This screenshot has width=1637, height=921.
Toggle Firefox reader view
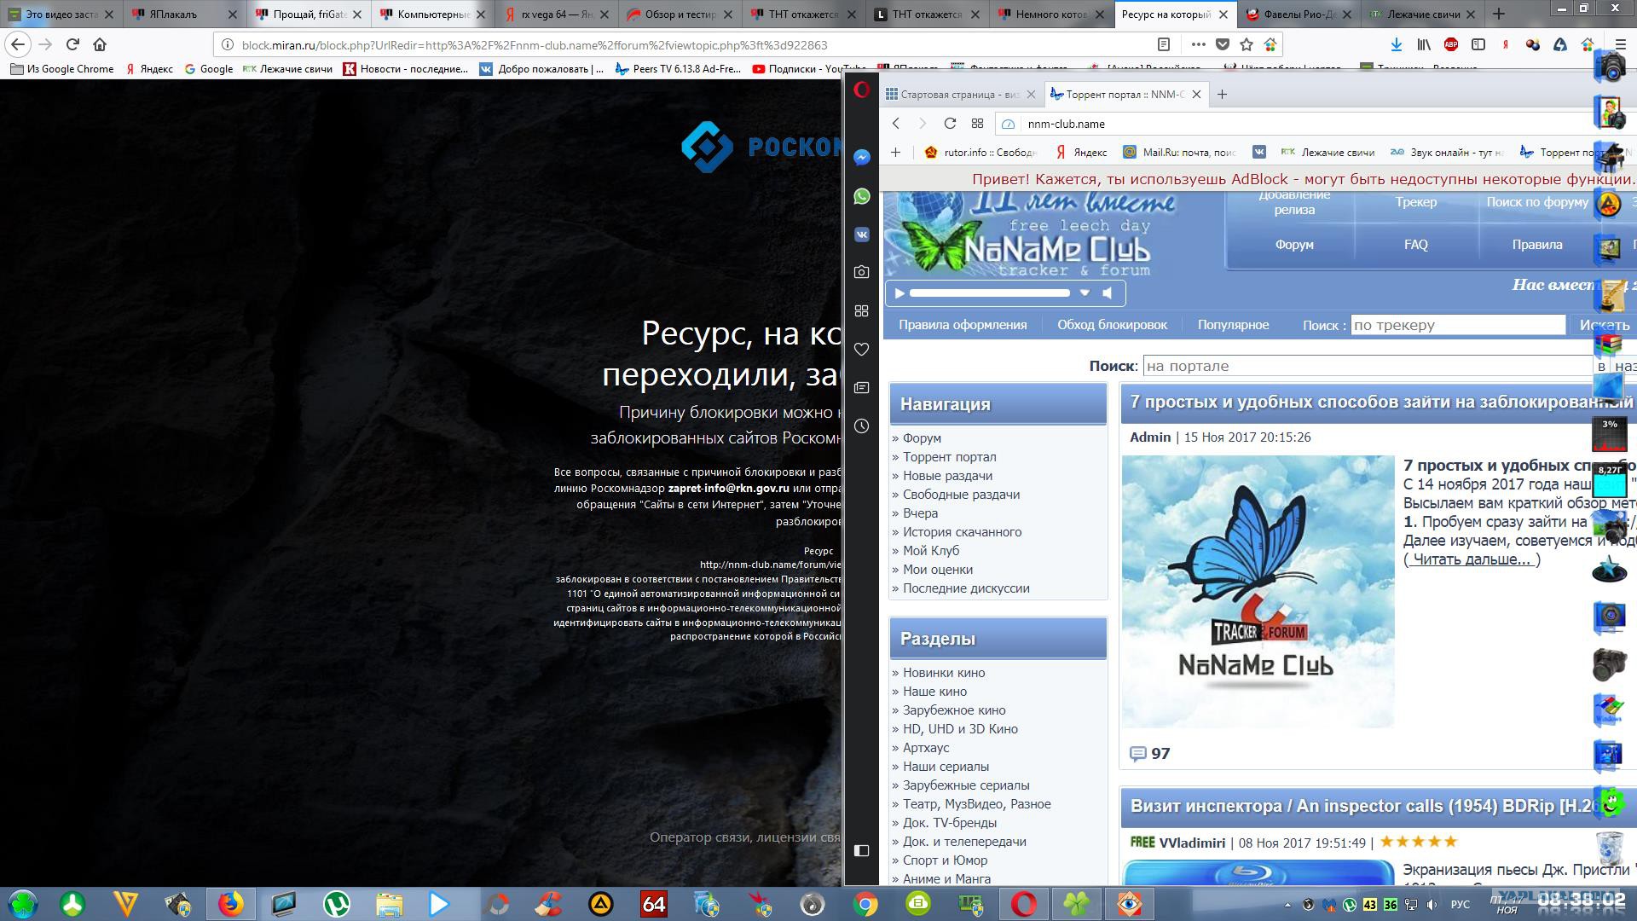[x=1164, y=44]
